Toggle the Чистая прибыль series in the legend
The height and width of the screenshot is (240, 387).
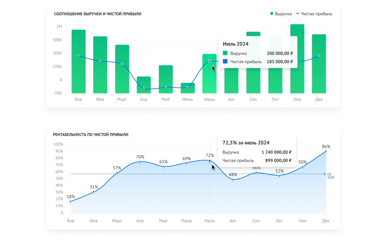(x=314, y=14)
